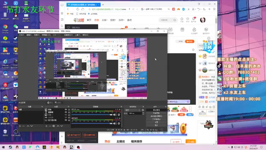Viewport: 266px width, 150px height.
Task: Pop out the sources dock panel icon
Action: pos(68,107)
